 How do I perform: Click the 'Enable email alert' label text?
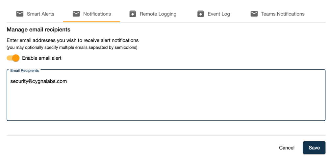coord(42,58)
